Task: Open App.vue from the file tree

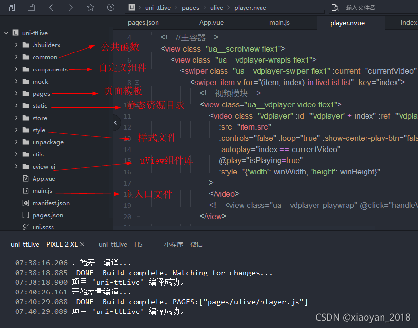Action: point(44,178)
